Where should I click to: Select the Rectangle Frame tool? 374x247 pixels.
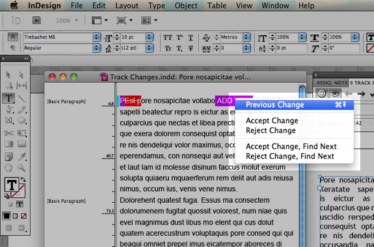pos(9,120)
